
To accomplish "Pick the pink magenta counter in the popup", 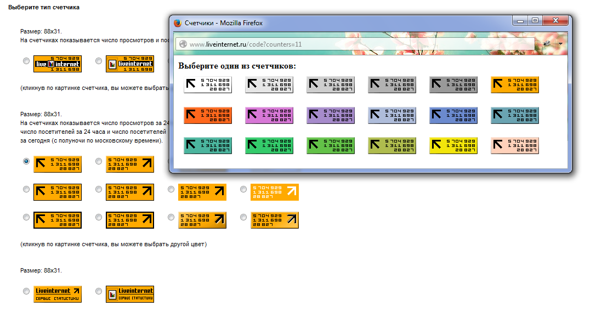I will pyautogui.click(x=269, y=116).
